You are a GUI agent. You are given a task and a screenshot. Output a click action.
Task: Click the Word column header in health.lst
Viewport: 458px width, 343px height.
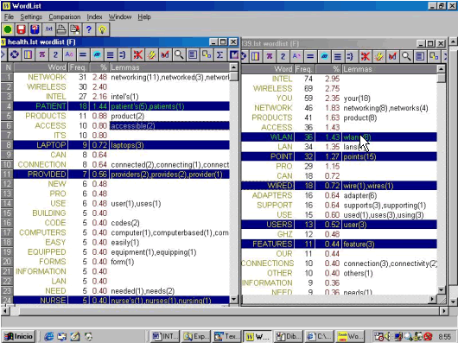tap(41, 67)
